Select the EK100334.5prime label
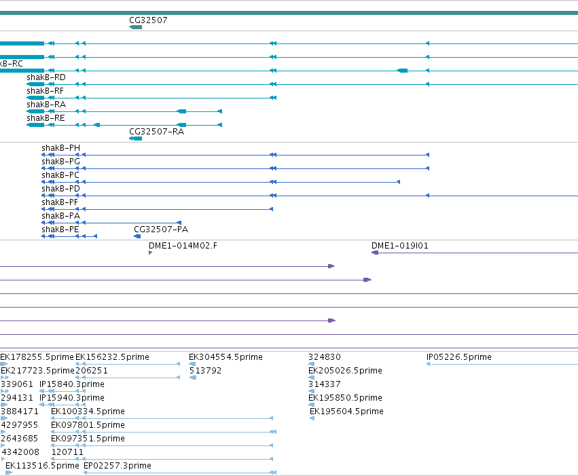This screenshot has height=476, width=578. (88, 411)
